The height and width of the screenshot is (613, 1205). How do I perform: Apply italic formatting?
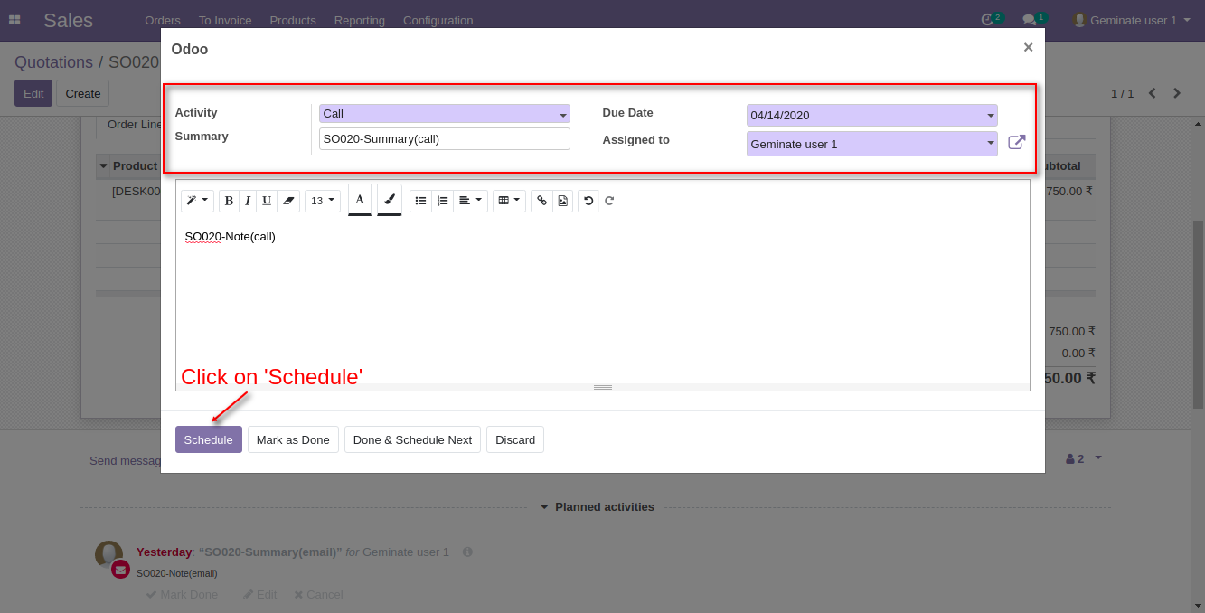248,201
